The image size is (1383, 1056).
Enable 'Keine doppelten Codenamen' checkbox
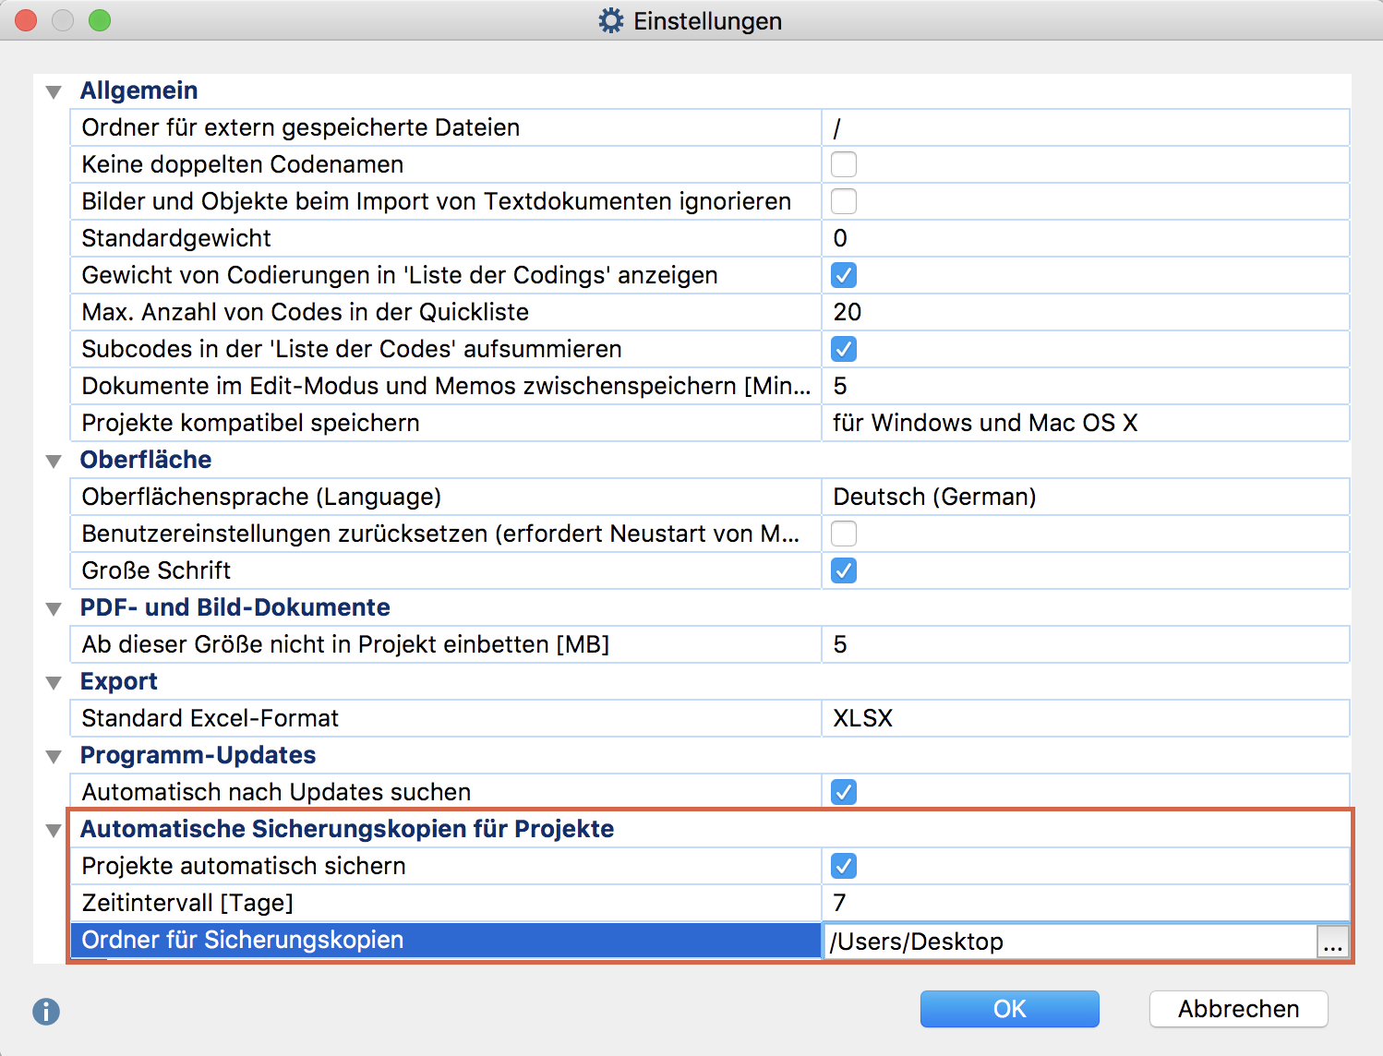pyautogui.click(x=844, y=164)
